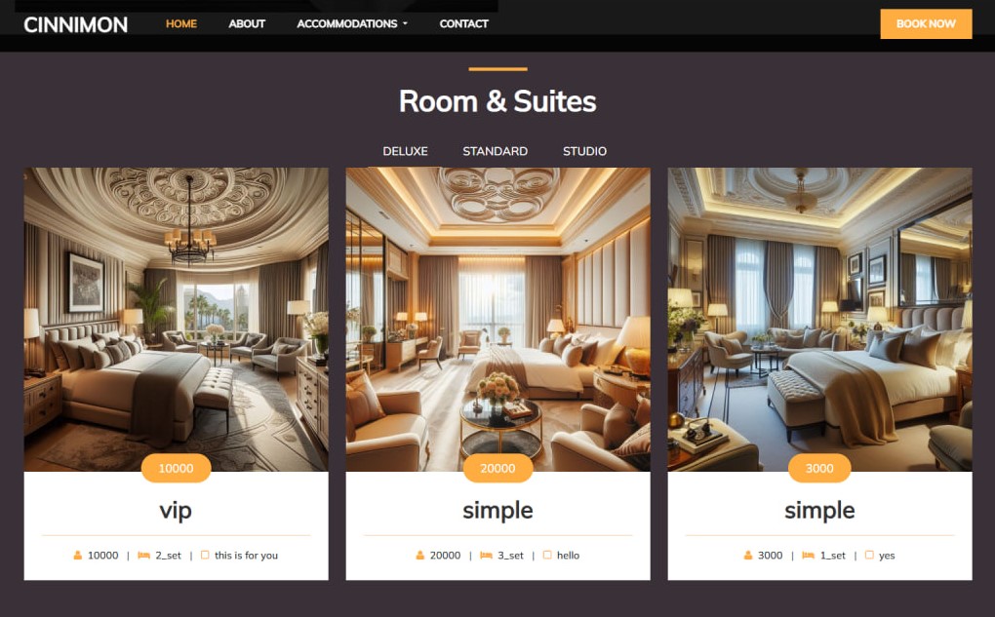Go to the About page
The height and width of the screenshot is (617, 995).
[247, 23]
